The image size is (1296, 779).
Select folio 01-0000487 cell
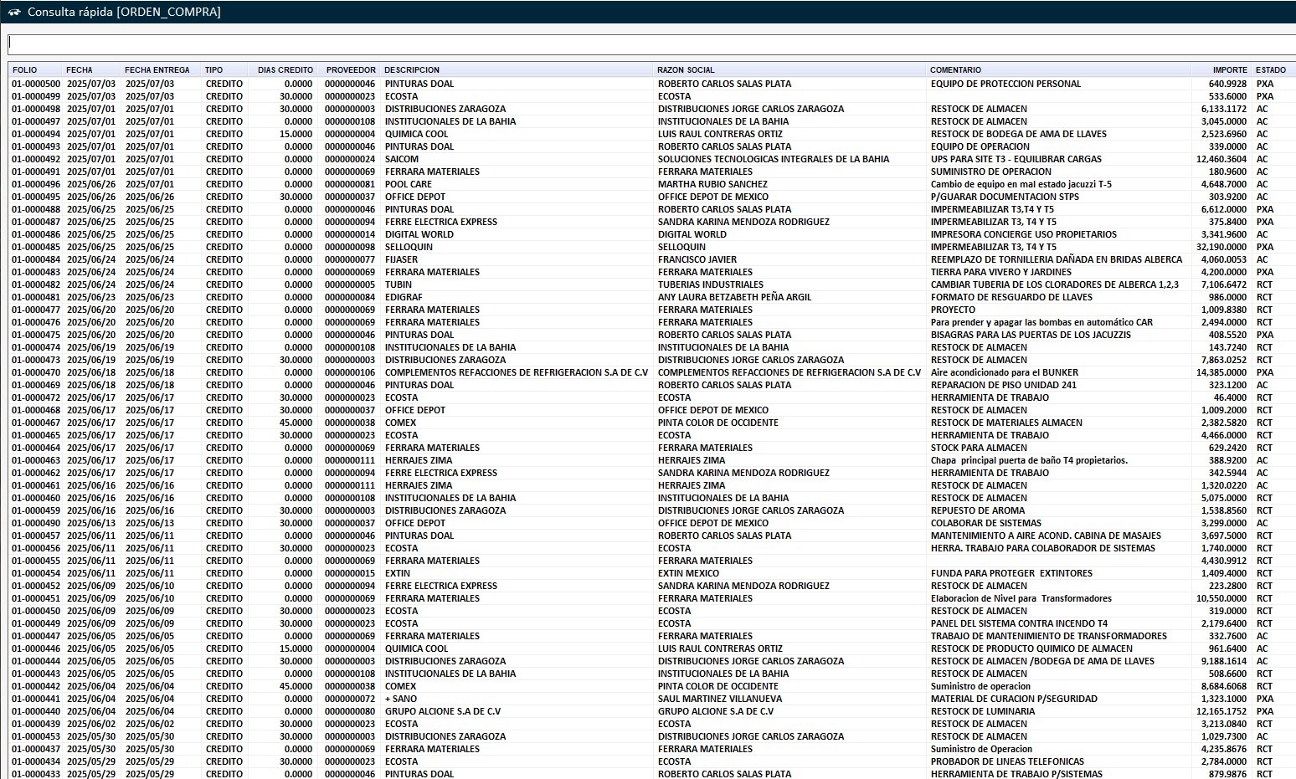[x=36, y=222]
